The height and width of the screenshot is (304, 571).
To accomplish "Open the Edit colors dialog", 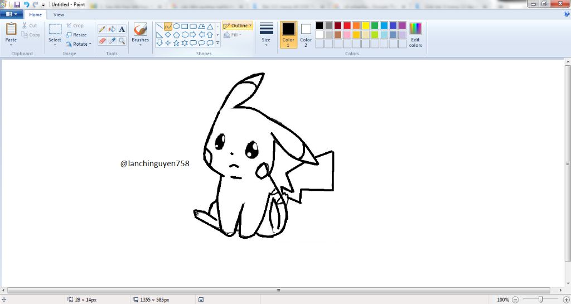I will [415, 35].
